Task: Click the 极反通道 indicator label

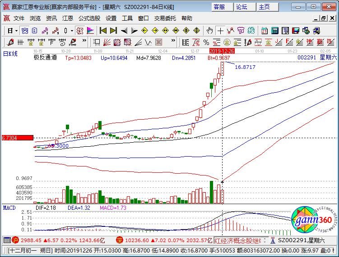Action: tap(45, 57)
